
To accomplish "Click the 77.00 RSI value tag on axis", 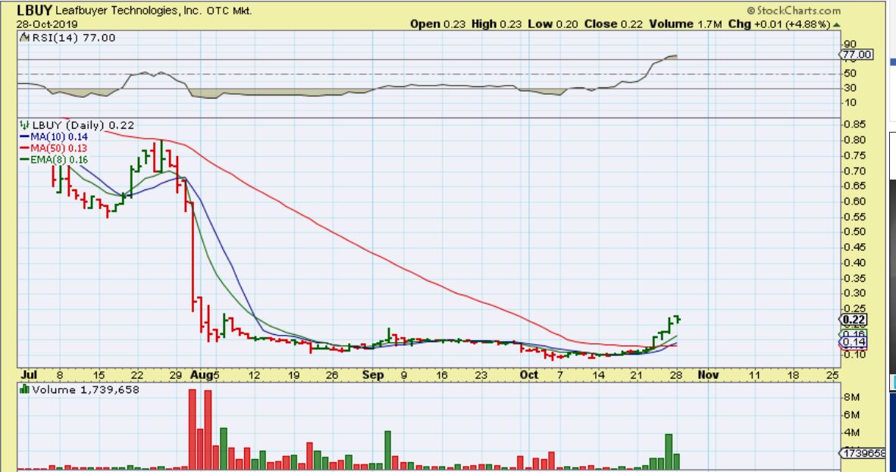I will [x=857, y=55].
